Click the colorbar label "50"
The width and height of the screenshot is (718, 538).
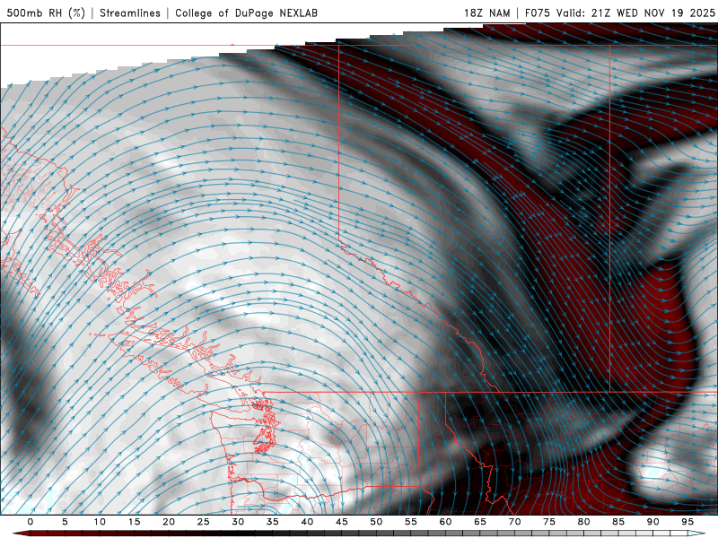tap(376, 522)
